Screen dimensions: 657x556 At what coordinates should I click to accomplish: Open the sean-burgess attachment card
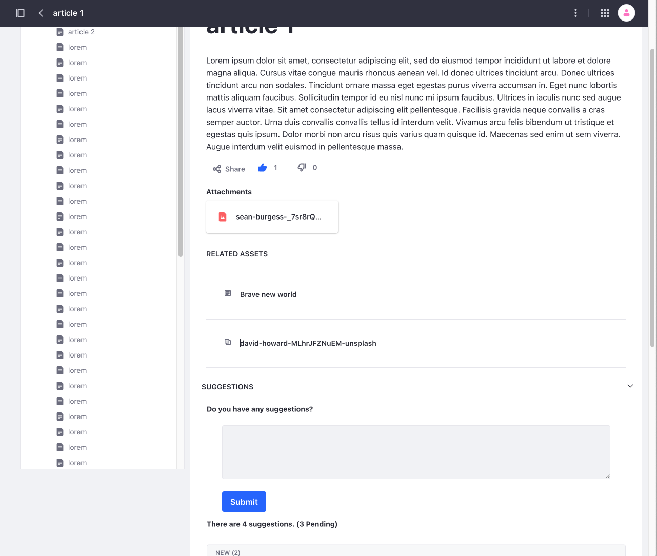(x=272, y=216)
